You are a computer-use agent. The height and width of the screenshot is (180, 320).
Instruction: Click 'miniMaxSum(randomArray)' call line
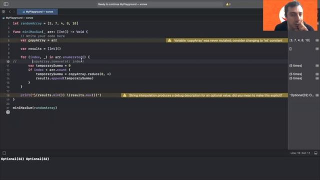pos(35,108)
